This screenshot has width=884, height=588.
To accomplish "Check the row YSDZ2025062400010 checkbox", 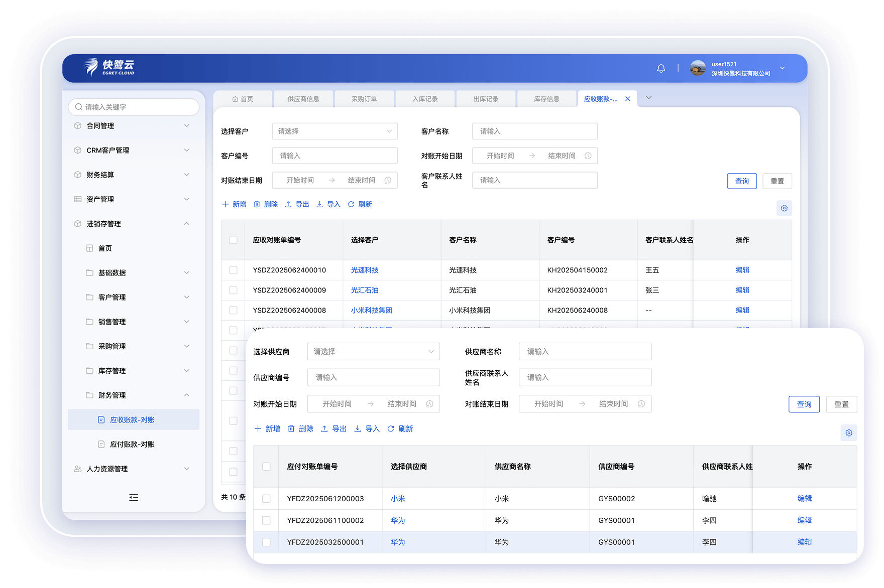I will [233, 270].
